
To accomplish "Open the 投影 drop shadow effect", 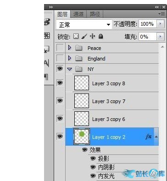I will (x=104, y=159).
